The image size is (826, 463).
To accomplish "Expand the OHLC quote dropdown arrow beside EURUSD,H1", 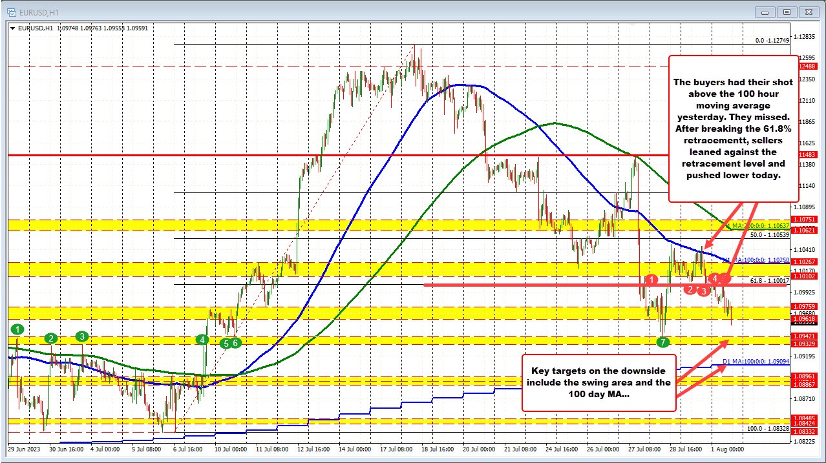I will pyautogui.click(x=13, y=28).
